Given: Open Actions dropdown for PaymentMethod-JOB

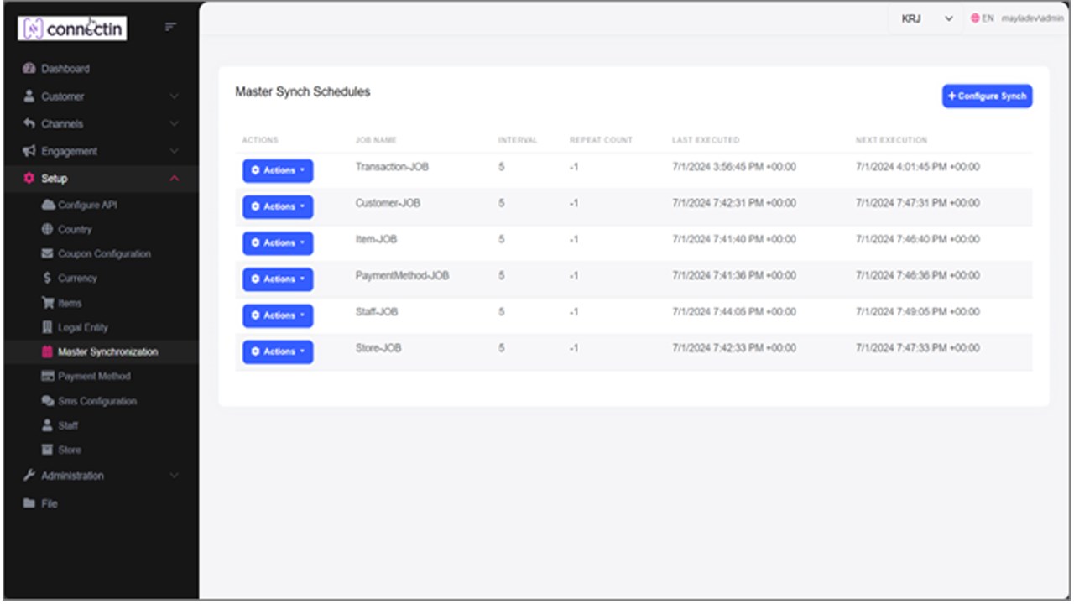Looking at the screenshot, I should tap(278, 279).
